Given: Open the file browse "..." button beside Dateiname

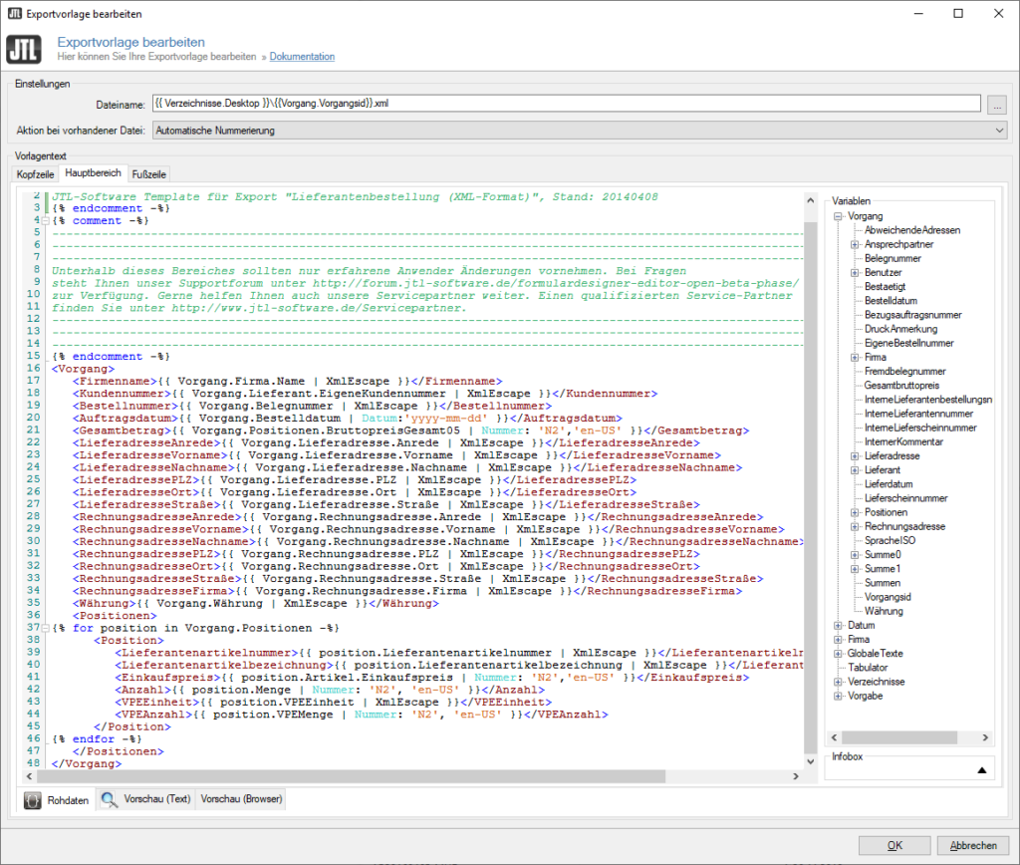Looking at the screenshot, I should click(x=997, y=104).
